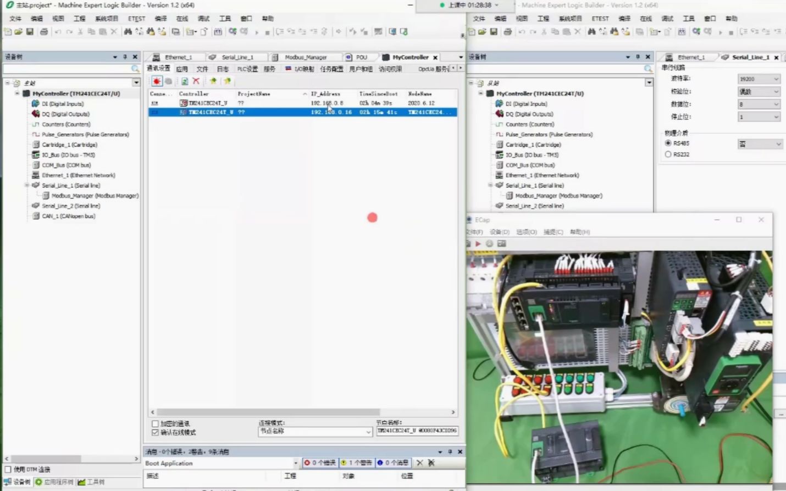
Task: Click play icon in ECap toolbar
Action: click(x=478, y=244)
